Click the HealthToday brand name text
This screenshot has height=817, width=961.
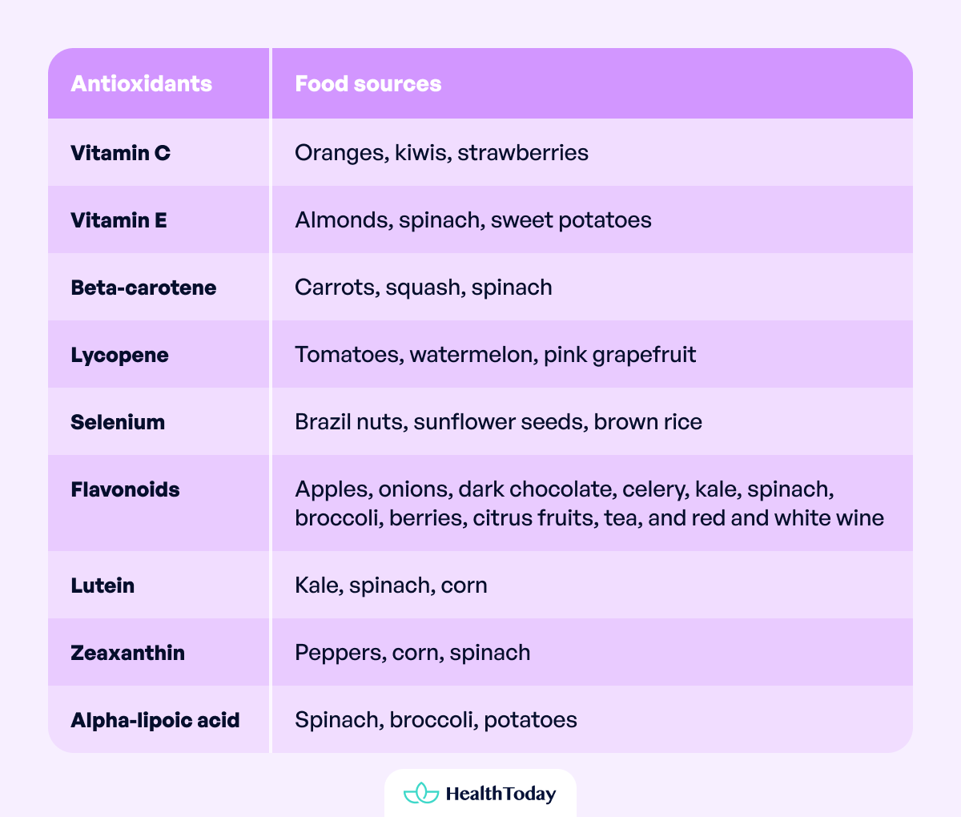coord(501,794)
